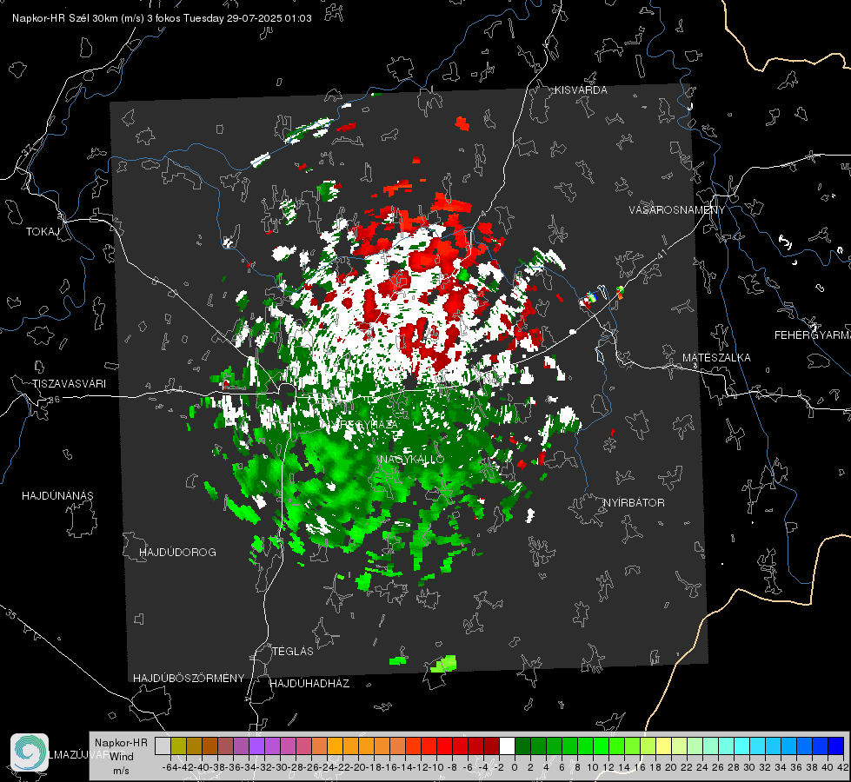This screenshot has height=782, width=851.
Task: Click the radar title text with timestamp 01:03
Action: [162, 18]
